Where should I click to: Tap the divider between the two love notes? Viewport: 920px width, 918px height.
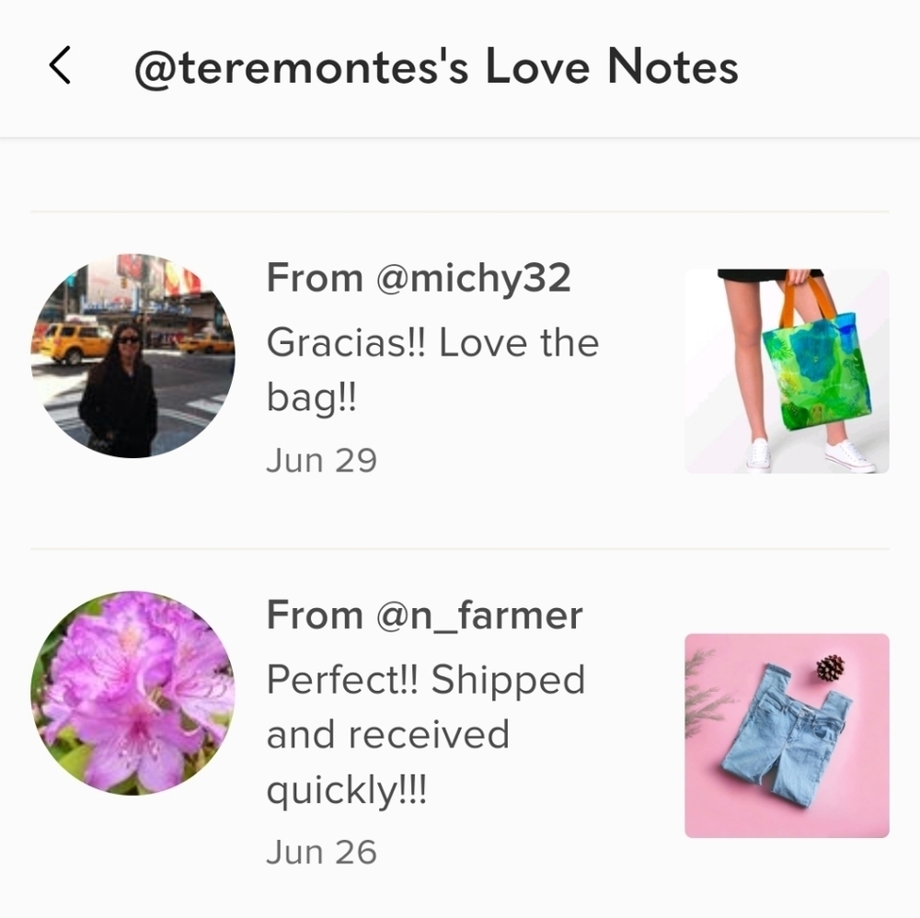460,548
